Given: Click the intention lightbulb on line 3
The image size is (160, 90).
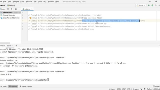Looking at the screenshot, I should click(x=30, y=18).
